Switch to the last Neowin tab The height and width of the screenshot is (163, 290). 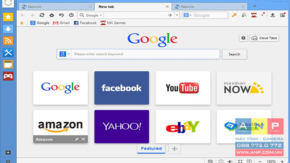click(210, 7)
